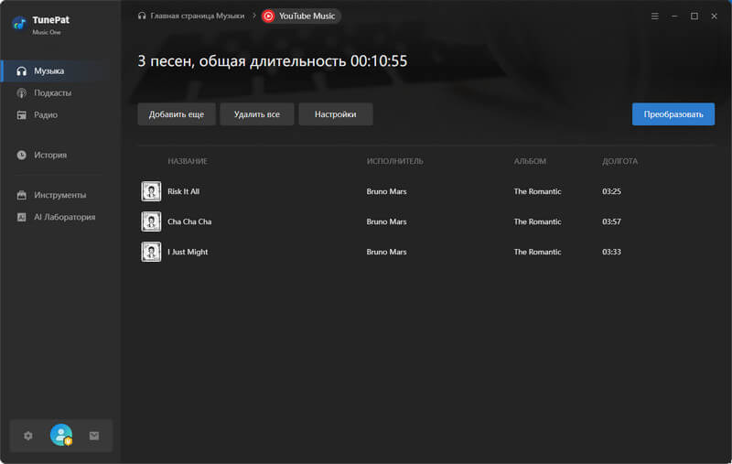
Task: Click the I Just Might album thumbnail
Action: pos(151,252)
